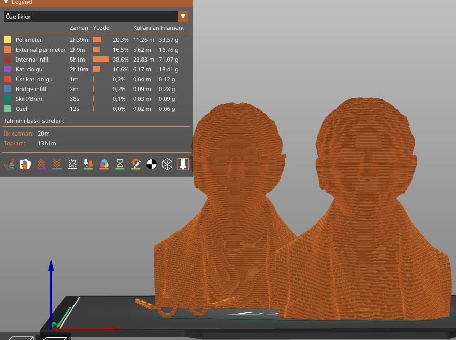456x340 pixels.
Task: Collapse the Legend panel triangle
Action: [6, 2]
